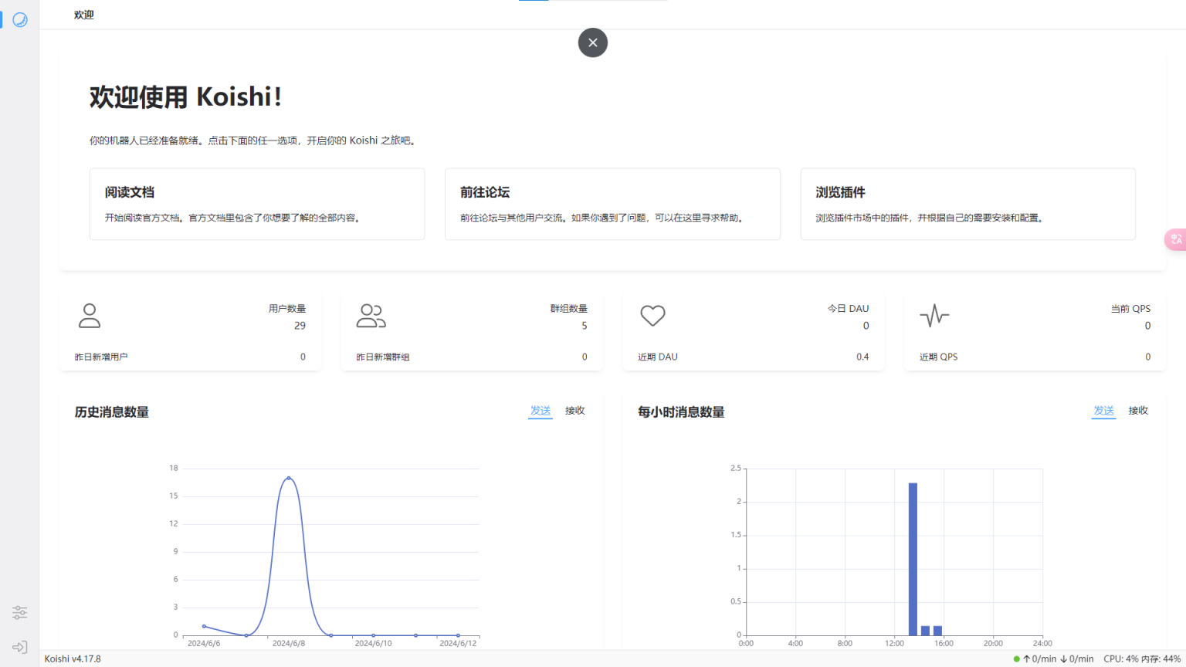Open the 阅读文档 card
Image resolution: width=1186 pixels, height=667 pixels.
click(257, 204)
